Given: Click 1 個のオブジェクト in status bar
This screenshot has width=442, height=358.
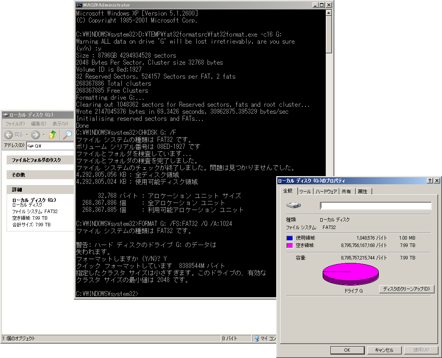Looking at the screenshot, I should pyautogui.click(x=18, y=338).
